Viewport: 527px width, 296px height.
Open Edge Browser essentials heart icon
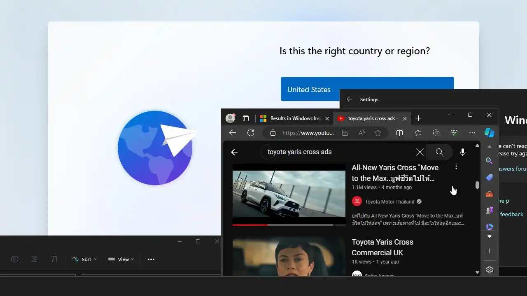click(x=454, y=133)
